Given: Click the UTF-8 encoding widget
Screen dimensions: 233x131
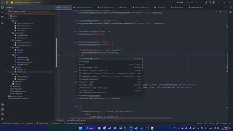Looking at the screenshot, I should (212, 123).
